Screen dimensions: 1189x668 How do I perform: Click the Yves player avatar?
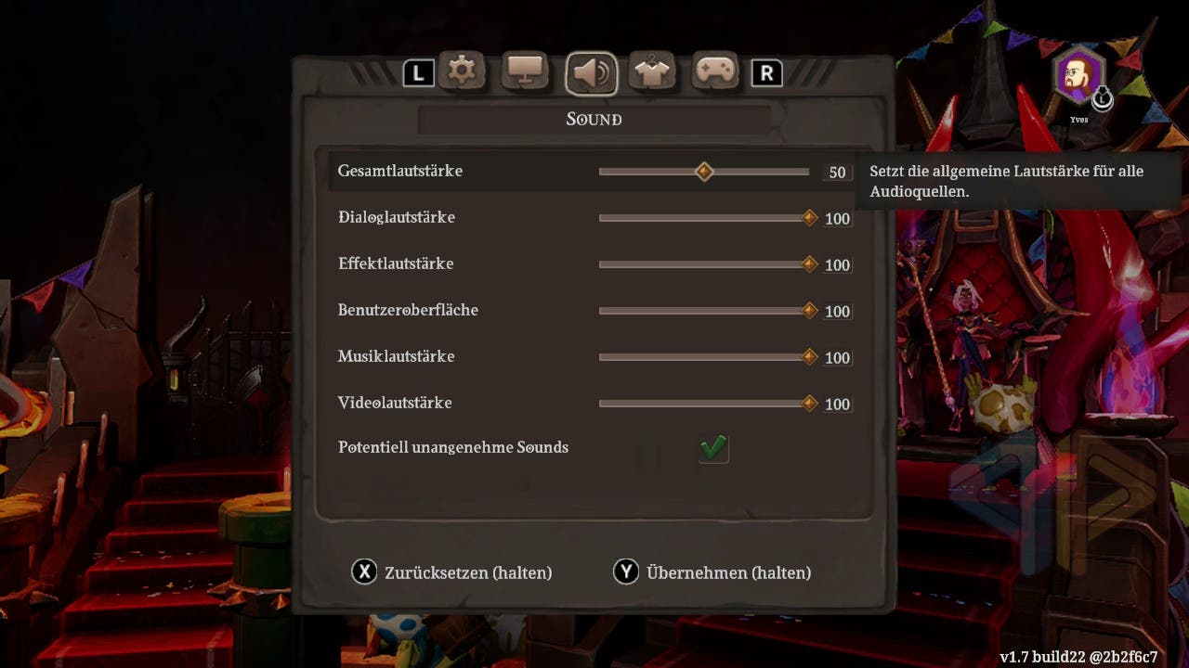(x=1078, y=76)
